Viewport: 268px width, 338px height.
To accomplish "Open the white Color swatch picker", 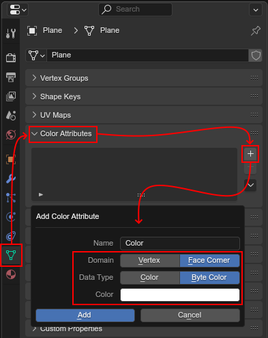I will point(180,295).
